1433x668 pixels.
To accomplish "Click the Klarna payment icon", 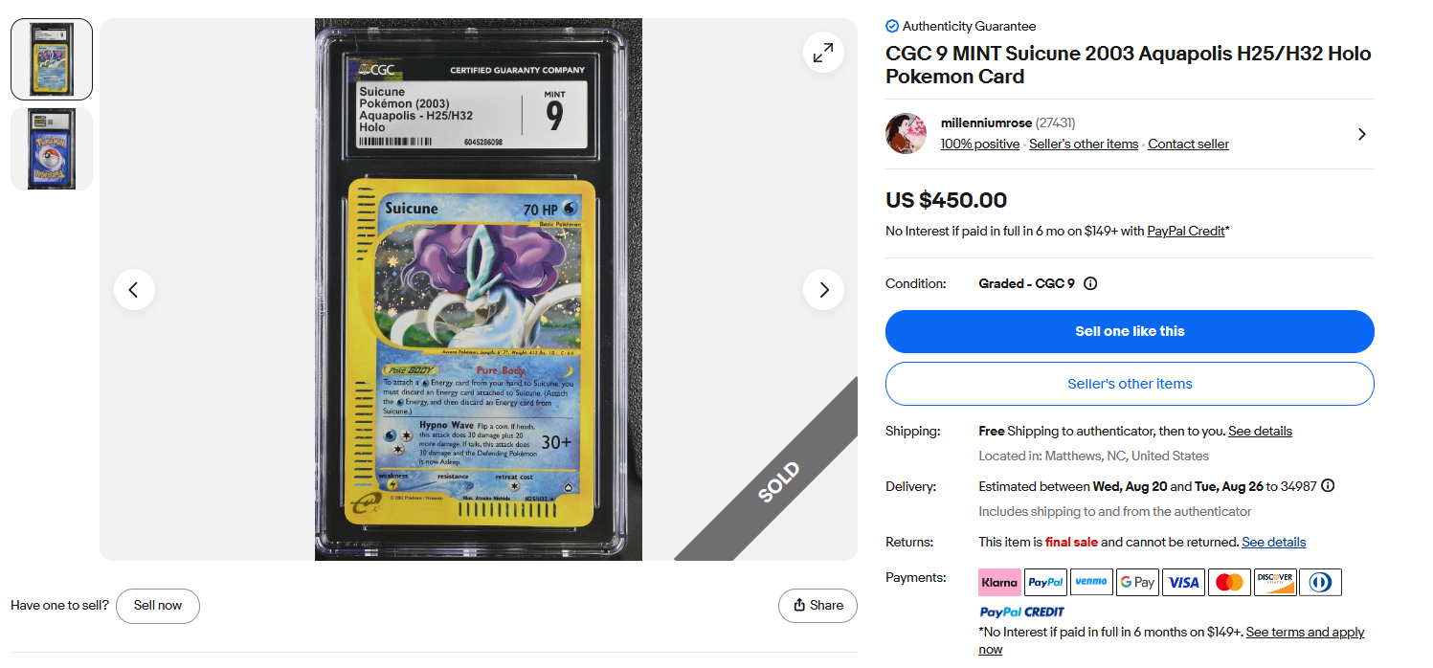I will (x=999, y=582).
